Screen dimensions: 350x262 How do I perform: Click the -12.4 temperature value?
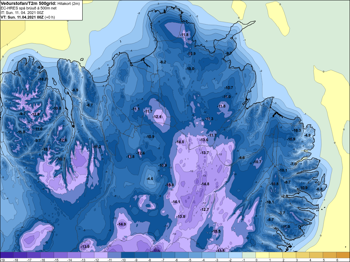point(157,117)
